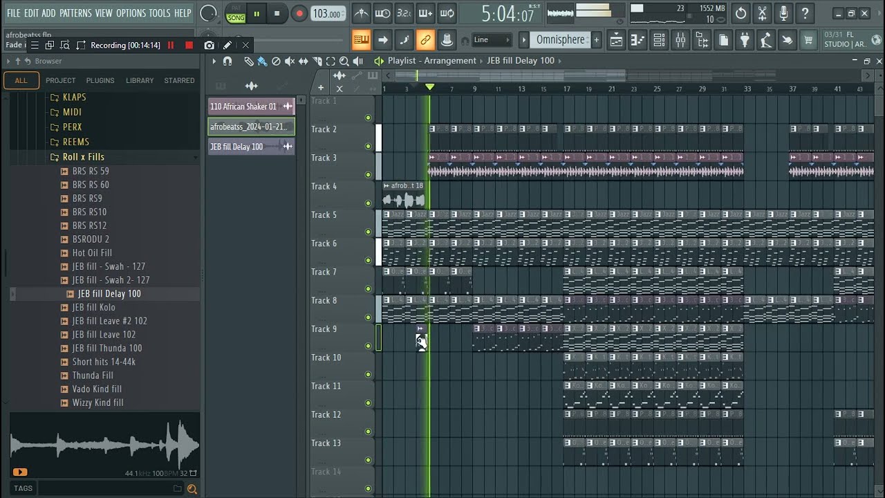
Task: Mute Track 12 via its green light
Action: pos(368,432)
